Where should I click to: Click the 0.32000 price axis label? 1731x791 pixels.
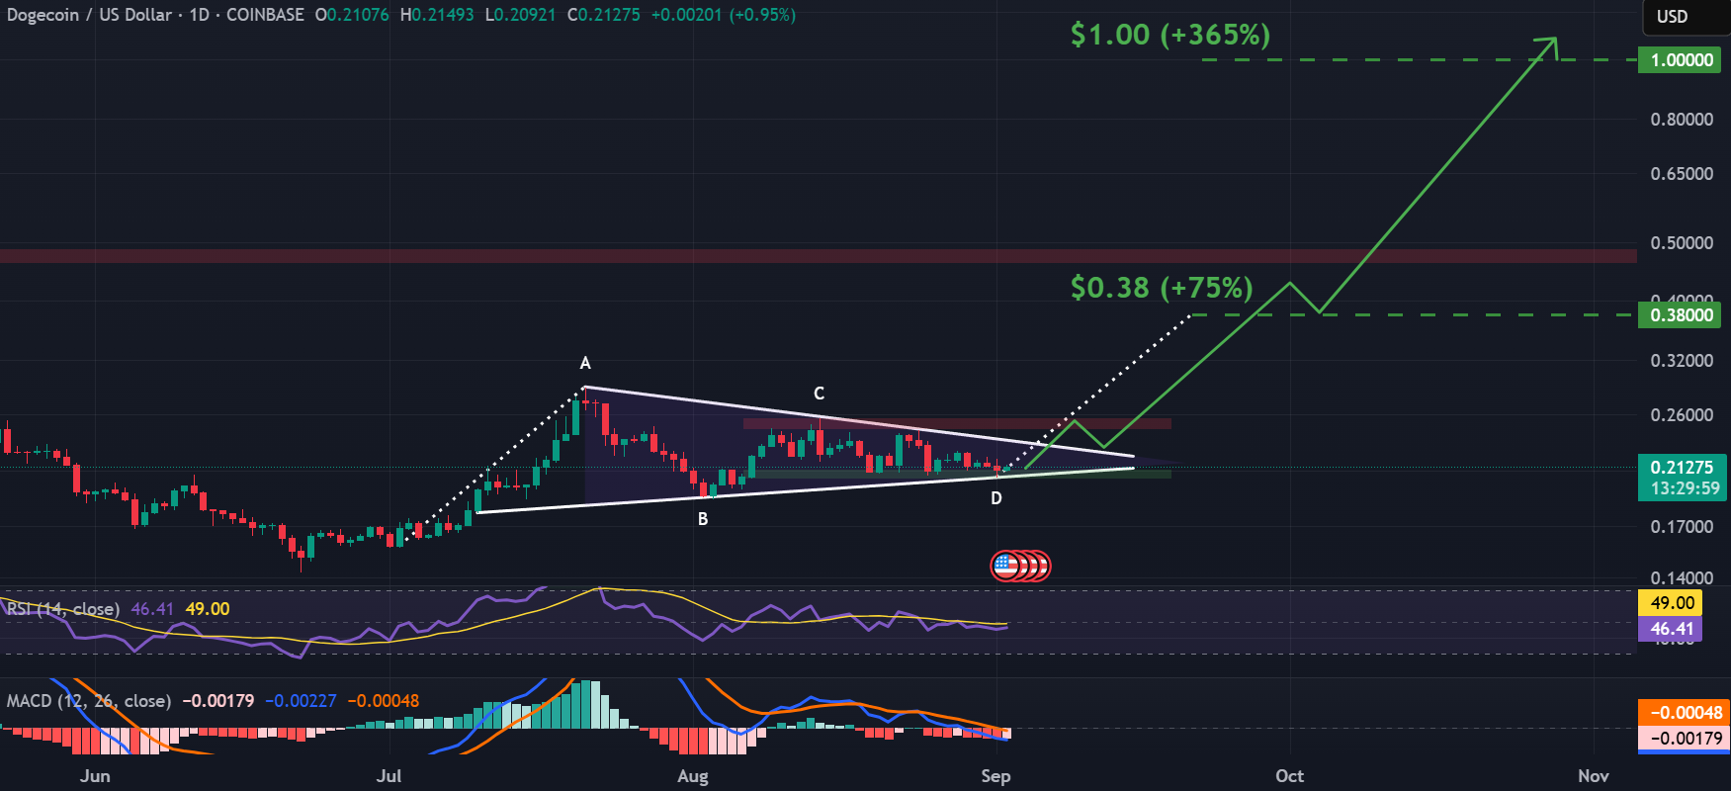1682,361
